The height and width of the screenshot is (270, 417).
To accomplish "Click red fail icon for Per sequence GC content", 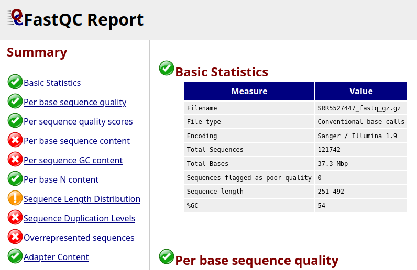I will [15, 160].
